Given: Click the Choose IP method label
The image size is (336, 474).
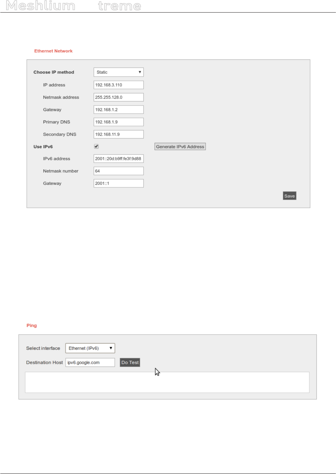Looking at the screenshot, I should click(x=54, y=72).
